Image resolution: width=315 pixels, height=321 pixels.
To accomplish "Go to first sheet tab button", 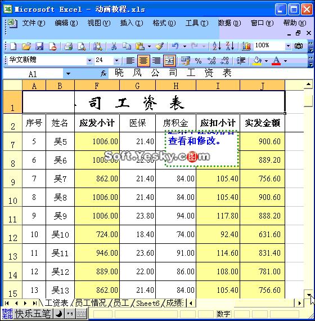I will click(x=7, y=303).
